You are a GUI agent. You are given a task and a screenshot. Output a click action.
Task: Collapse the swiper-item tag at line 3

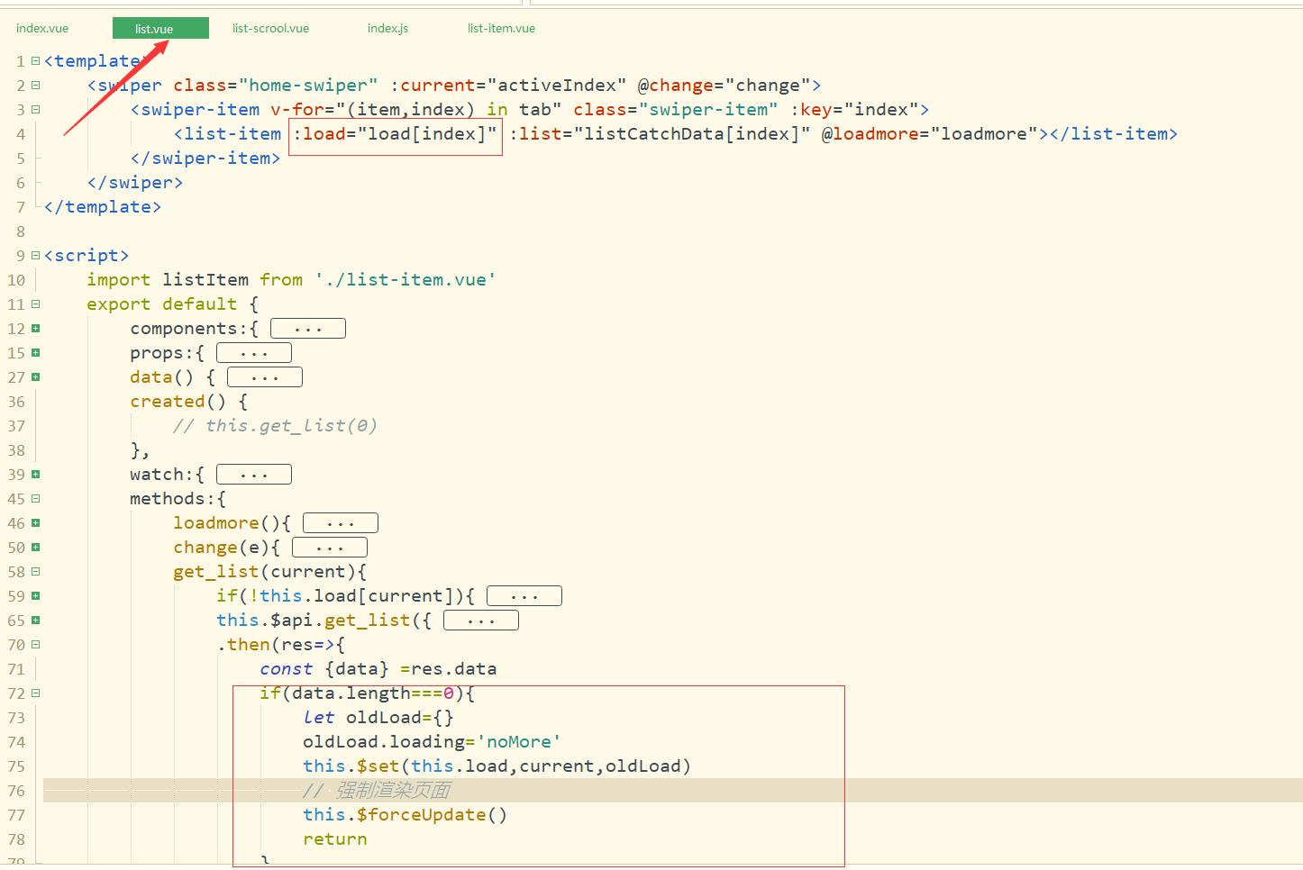pos(36,110)
